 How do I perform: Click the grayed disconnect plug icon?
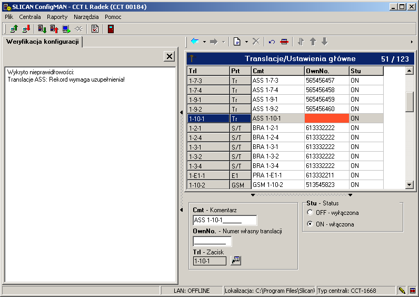(78, 28)
